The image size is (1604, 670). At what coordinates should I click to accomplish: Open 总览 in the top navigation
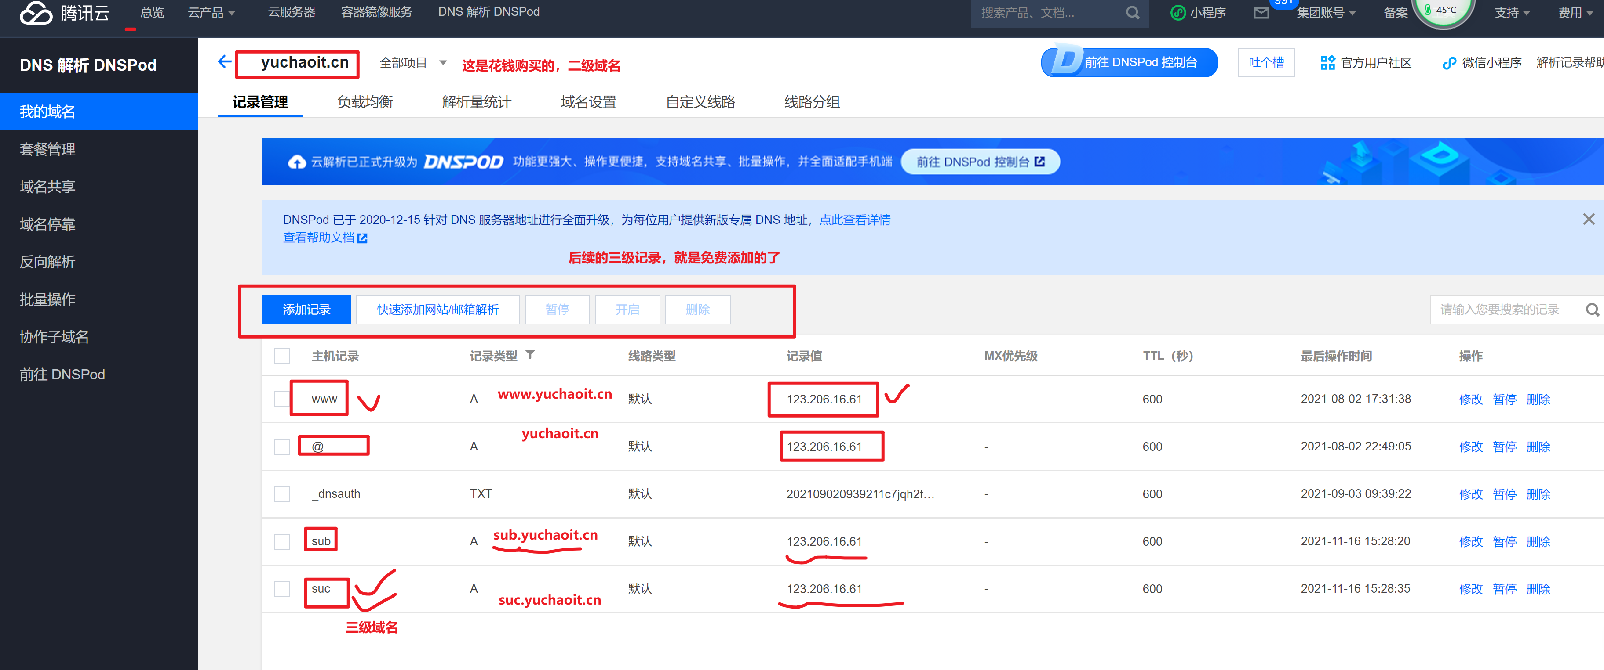click(x=152, y=12)
